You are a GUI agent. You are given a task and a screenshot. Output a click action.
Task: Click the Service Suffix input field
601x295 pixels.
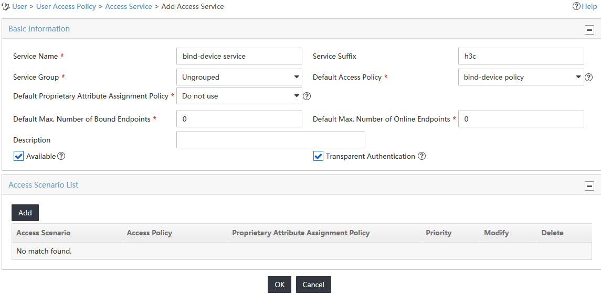521,56
